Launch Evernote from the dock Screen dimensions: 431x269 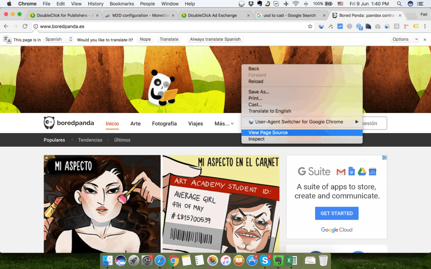(x=278, y=261)
